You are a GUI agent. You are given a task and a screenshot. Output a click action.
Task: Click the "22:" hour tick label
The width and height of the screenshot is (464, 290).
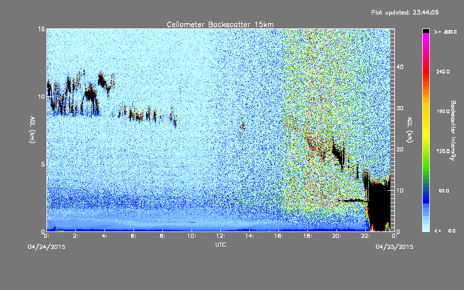365,236
